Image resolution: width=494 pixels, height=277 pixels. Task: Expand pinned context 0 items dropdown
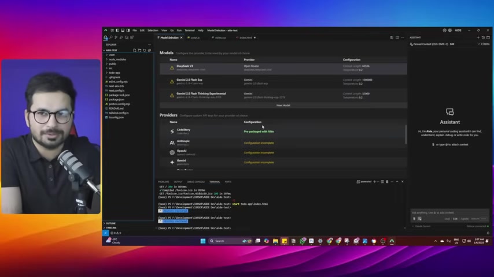[x=484, y=44]
